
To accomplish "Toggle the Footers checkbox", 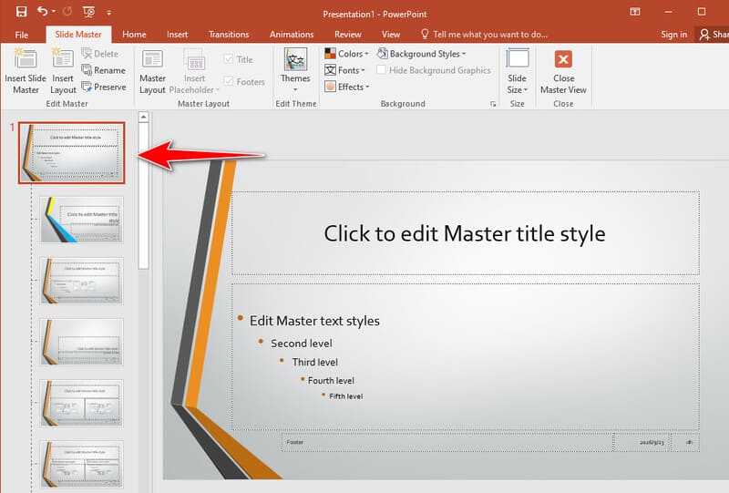I will [229, 81].
